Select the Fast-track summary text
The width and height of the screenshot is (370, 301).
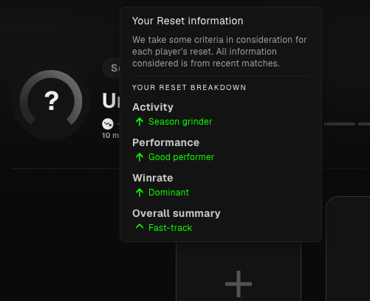point(170,228)
